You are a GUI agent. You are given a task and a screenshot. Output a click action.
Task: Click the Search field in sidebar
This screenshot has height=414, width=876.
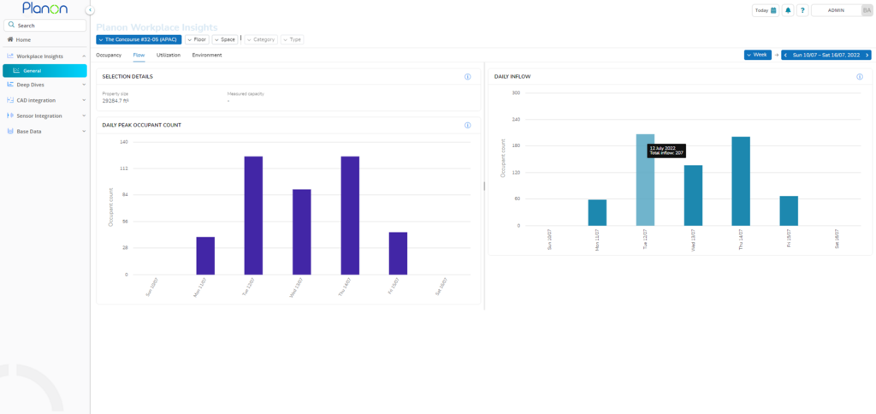click(x=44, y=25)
